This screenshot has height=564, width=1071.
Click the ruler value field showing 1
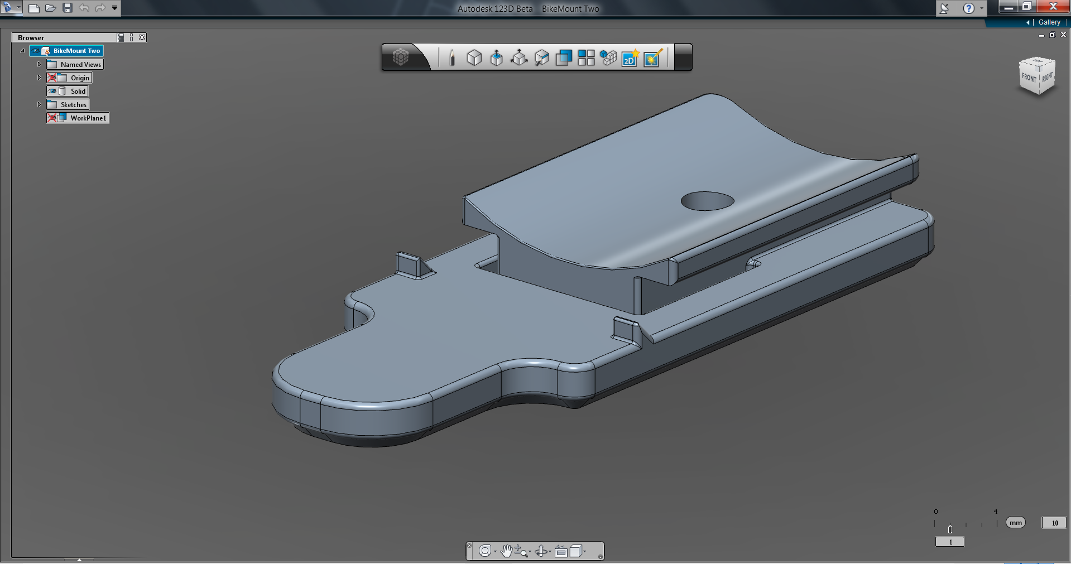point(950,542)
